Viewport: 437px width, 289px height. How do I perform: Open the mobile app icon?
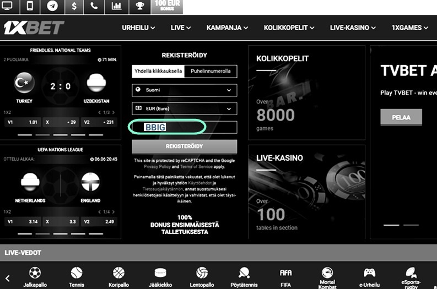click(30, 6)
